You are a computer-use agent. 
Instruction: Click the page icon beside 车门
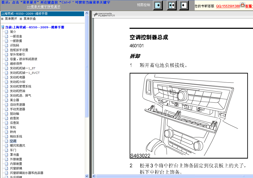tap(7, 150)
